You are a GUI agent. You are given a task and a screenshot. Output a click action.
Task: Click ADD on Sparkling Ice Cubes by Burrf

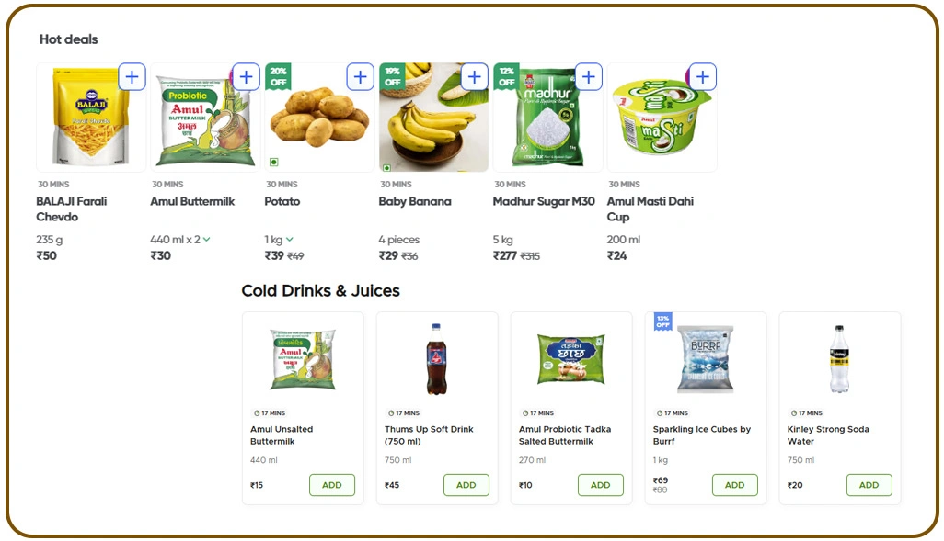(735, 485)
